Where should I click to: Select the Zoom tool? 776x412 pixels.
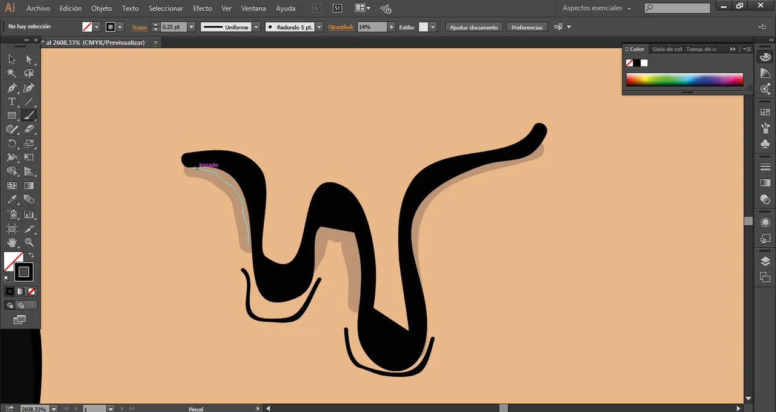28,243
